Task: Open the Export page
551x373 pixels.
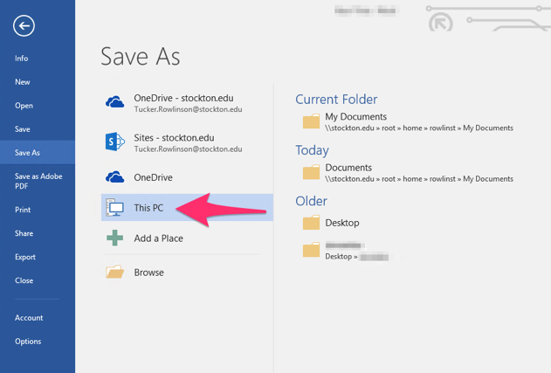Action: (25, 257)
